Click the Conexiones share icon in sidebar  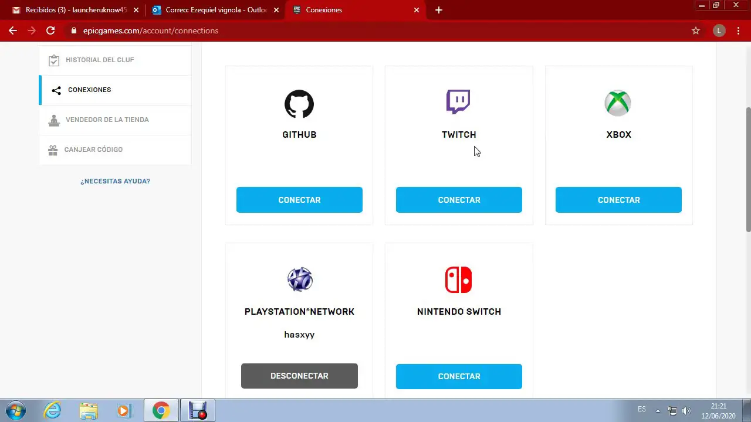[56, 90]
